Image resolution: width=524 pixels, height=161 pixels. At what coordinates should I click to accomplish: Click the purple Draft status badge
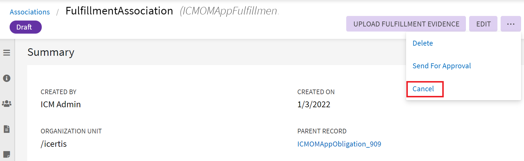(25, 27)
